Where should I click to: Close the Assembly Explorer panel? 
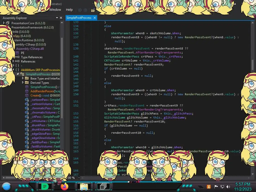[61, 18]
